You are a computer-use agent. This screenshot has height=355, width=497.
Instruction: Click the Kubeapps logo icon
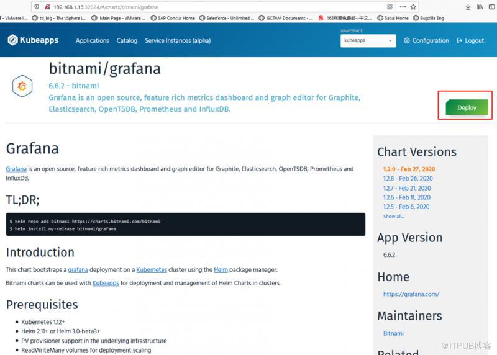tap(12, 40)
